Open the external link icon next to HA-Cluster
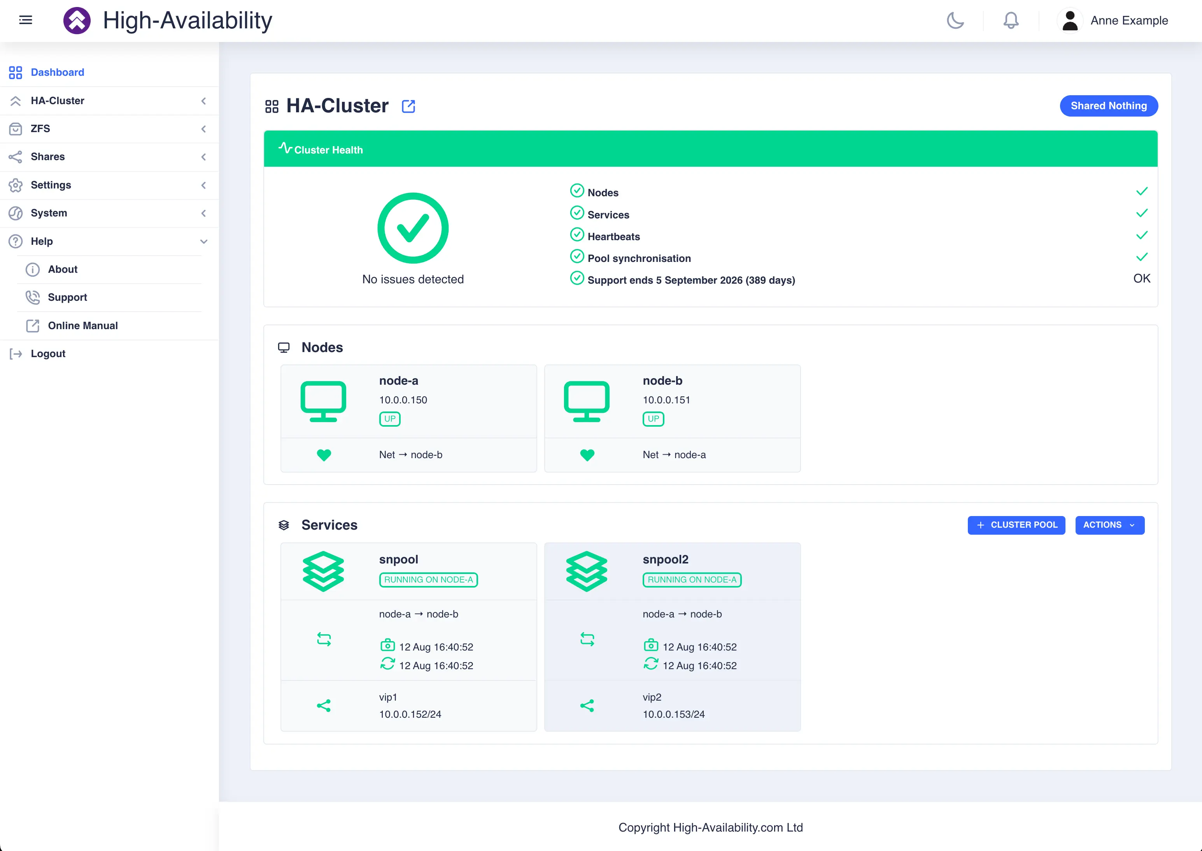 point(408,106)
